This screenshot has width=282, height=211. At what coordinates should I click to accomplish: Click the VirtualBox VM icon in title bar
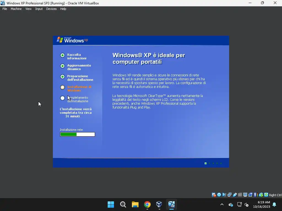[3, 3]
